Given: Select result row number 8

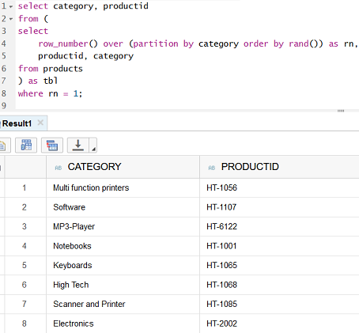Looking at the screenshot, I should [25, 324].
